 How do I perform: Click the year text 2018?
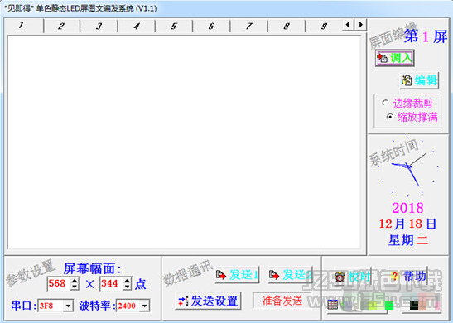pyautogui.click(x=407, y=208)
